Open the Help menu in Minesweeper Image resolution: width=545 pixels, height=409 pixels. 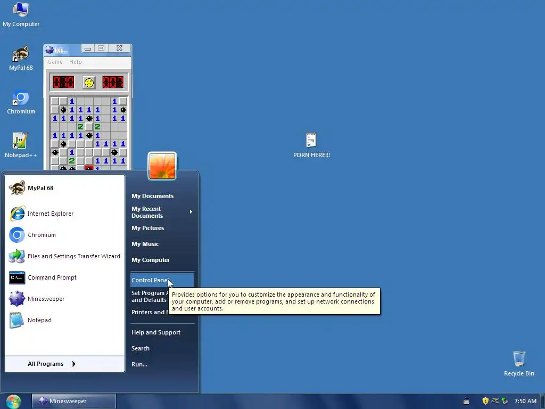(x=75, y=62)
